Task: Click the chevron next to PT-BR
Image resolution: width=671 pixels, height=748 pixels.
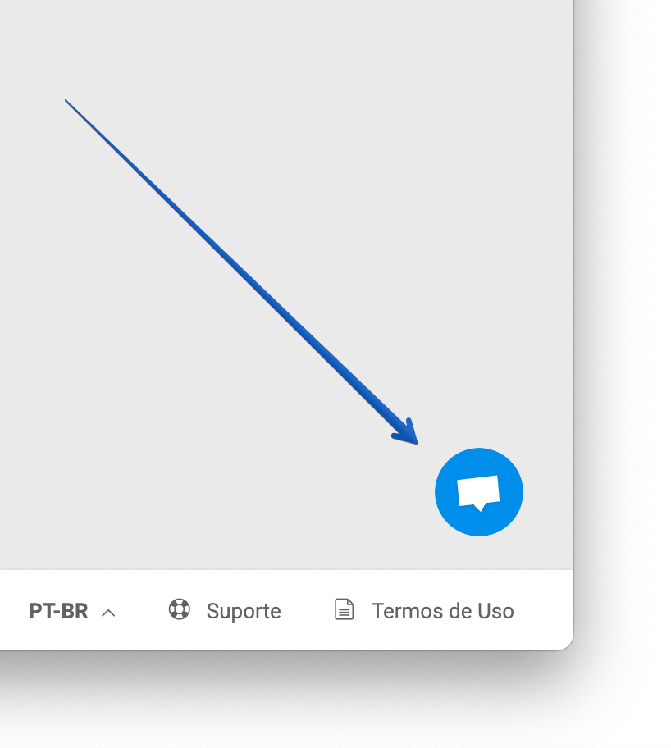Action: click(108, 613)
